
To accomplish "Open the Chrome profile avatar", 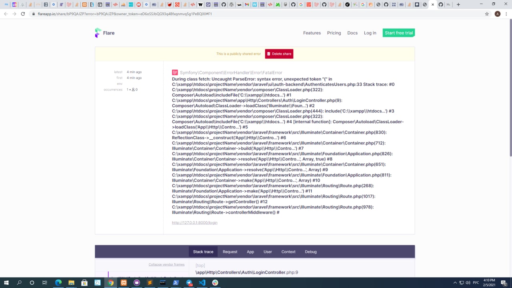I will coord(498,14).
